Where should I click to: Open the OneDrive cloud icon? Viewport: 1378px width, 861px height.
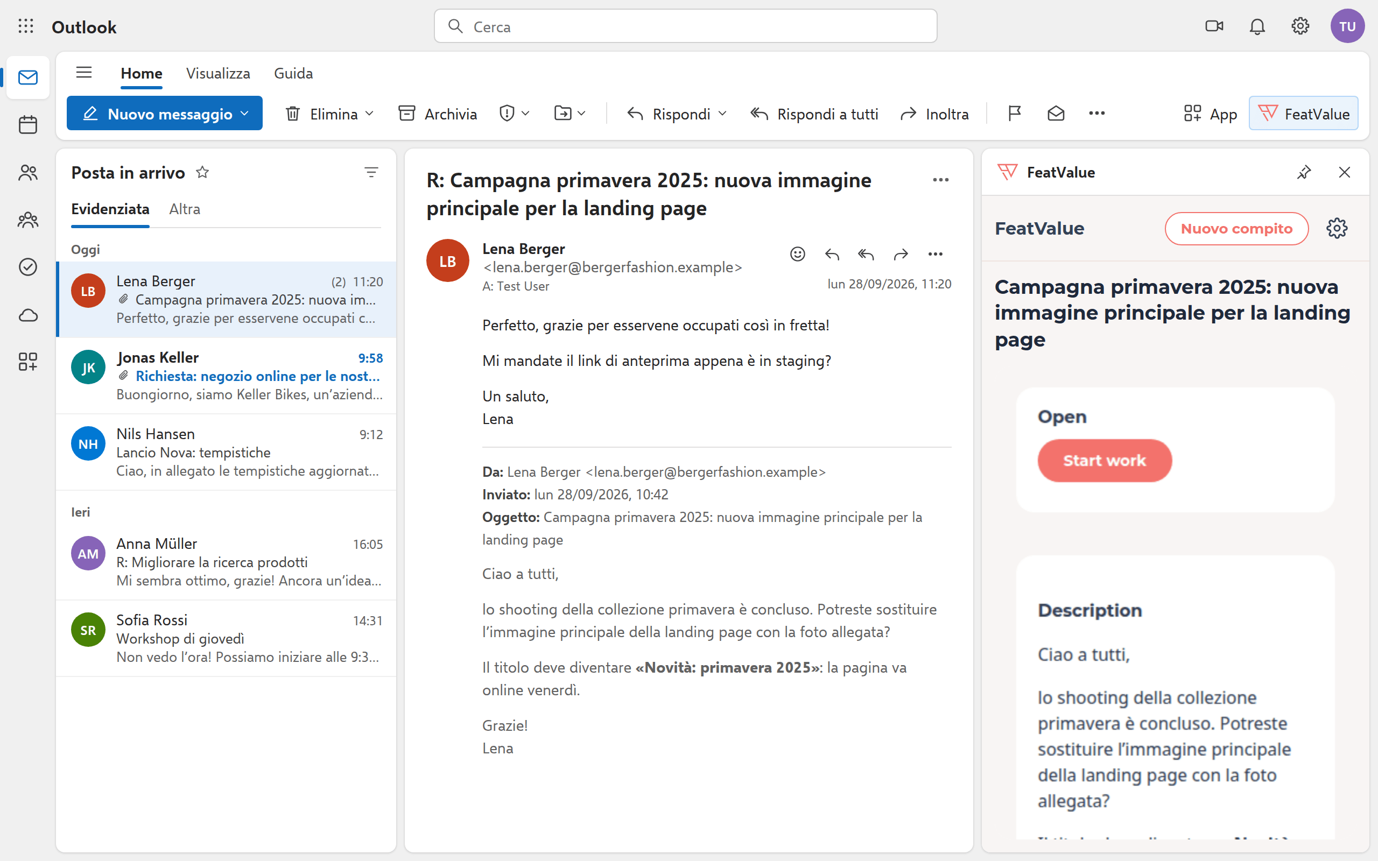[x=27, y=315]
